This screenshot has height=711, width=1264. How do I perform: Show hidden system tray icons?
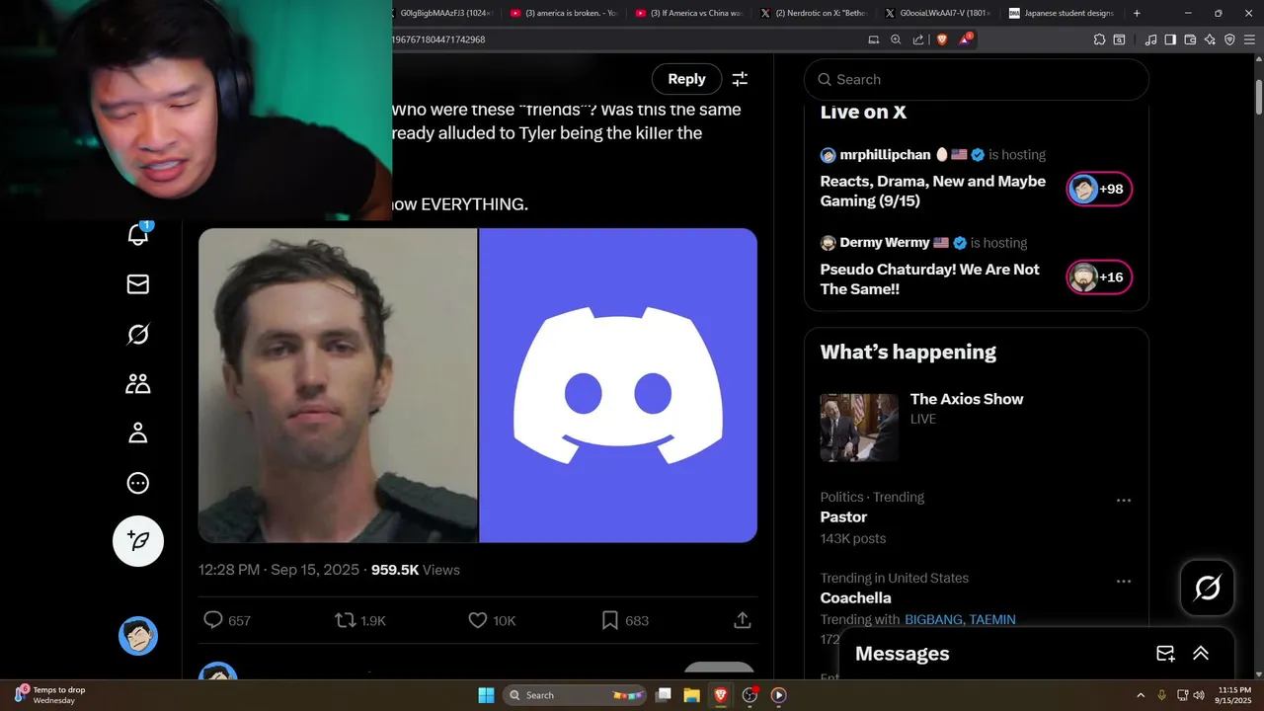[x=1141, y=695]
